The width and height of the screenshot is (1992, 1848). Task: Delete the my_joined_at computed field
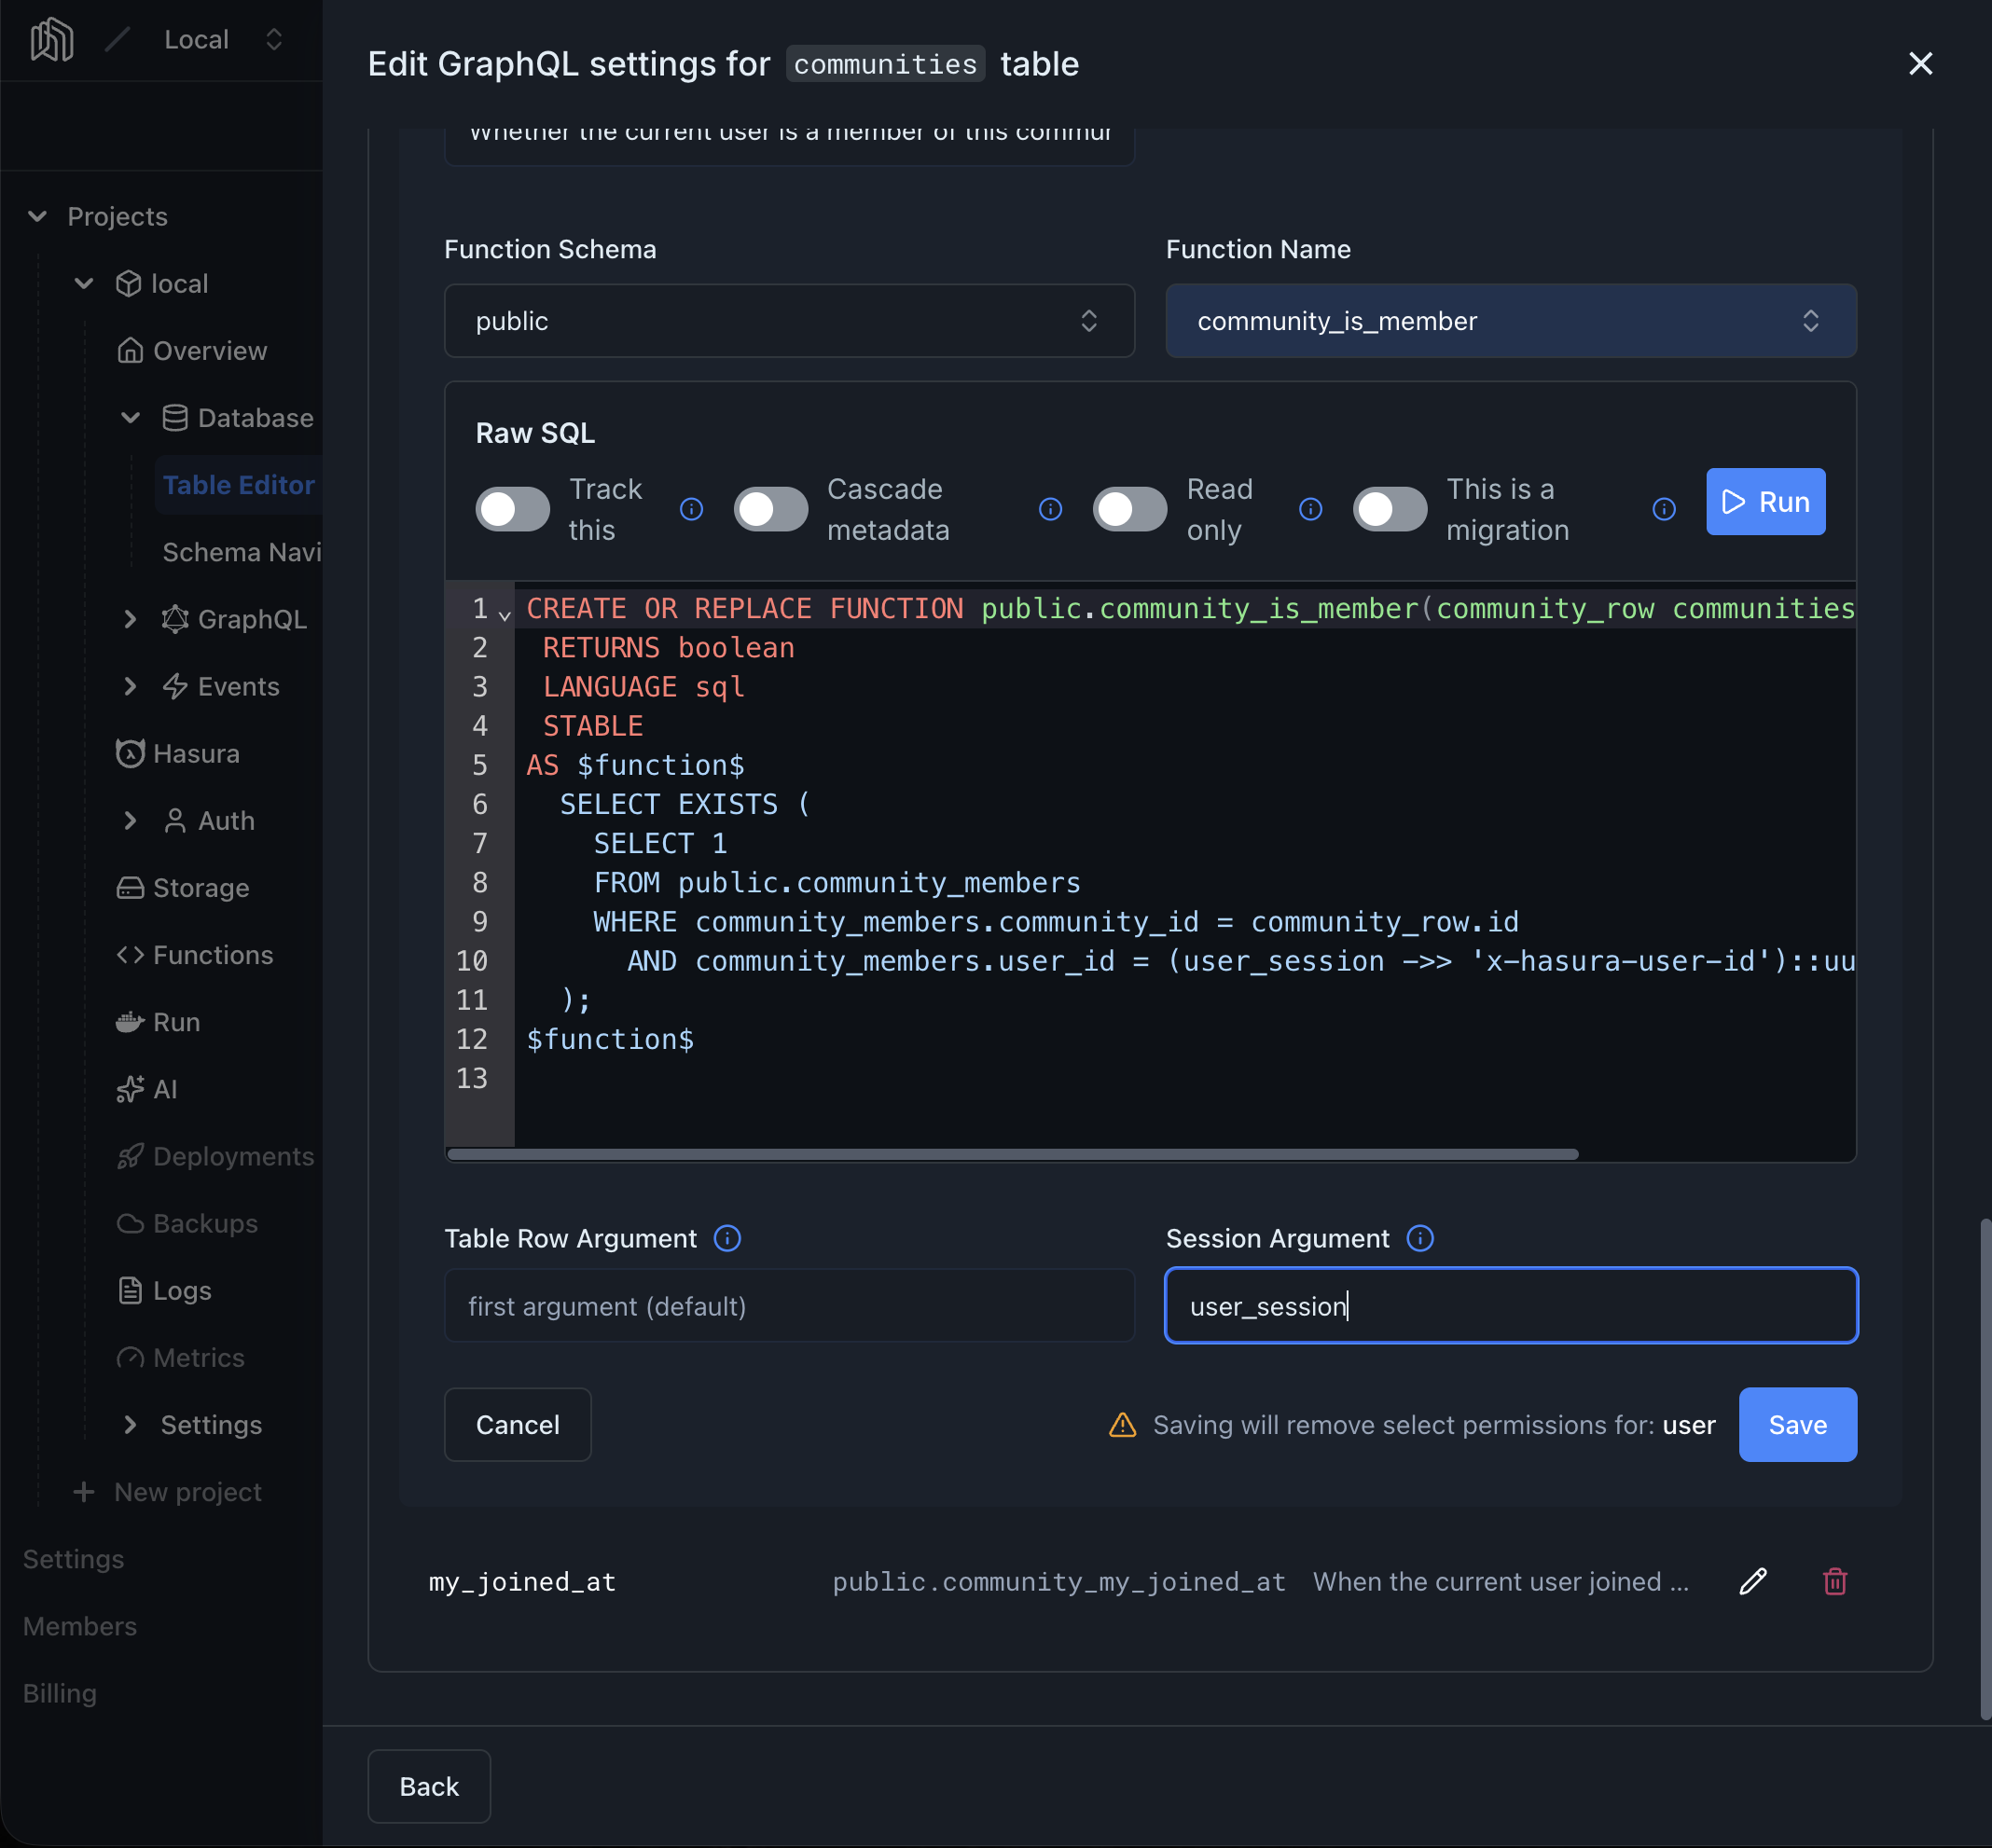pyautogui.click(x=1835, y=1581)
